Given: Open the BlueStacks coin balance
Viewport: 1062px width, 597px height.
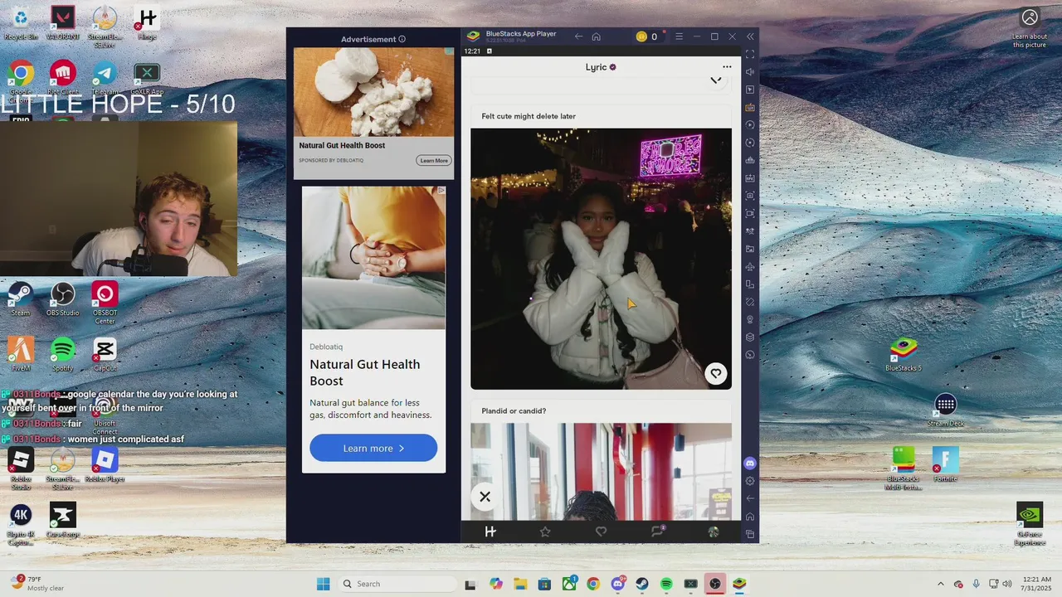Looking at the screenshot, I should click(x=646, y=36).
